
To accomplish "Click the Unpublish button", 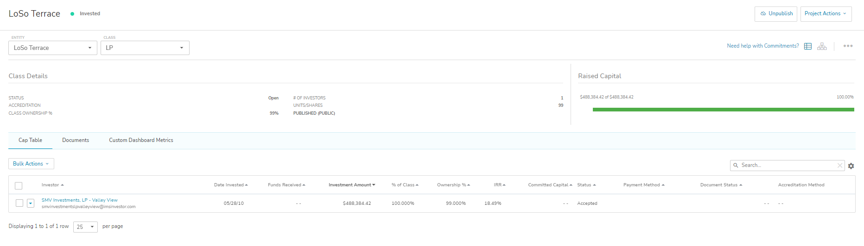I will [776, 14].
